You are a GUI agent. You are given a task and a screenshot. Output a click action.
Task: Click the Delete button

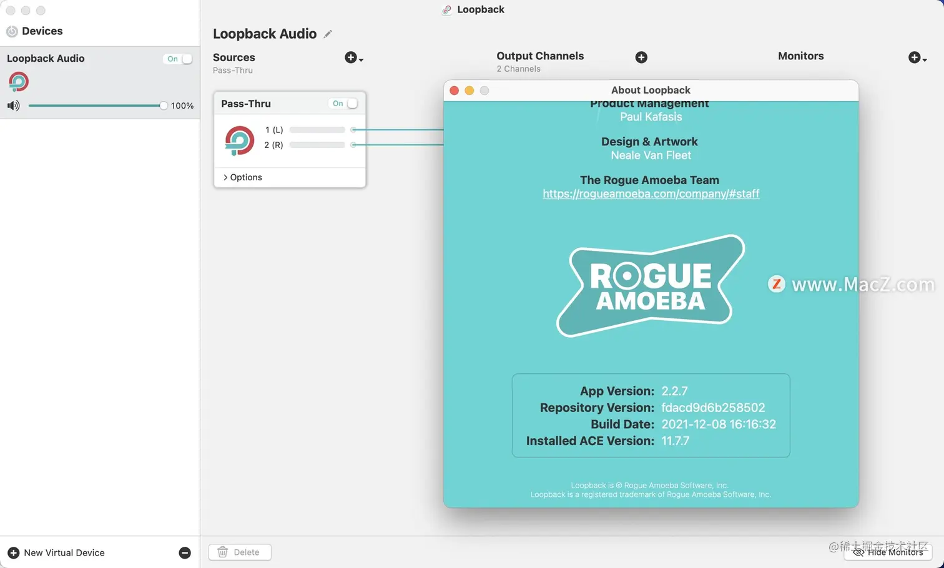click(x=240, y=552)
